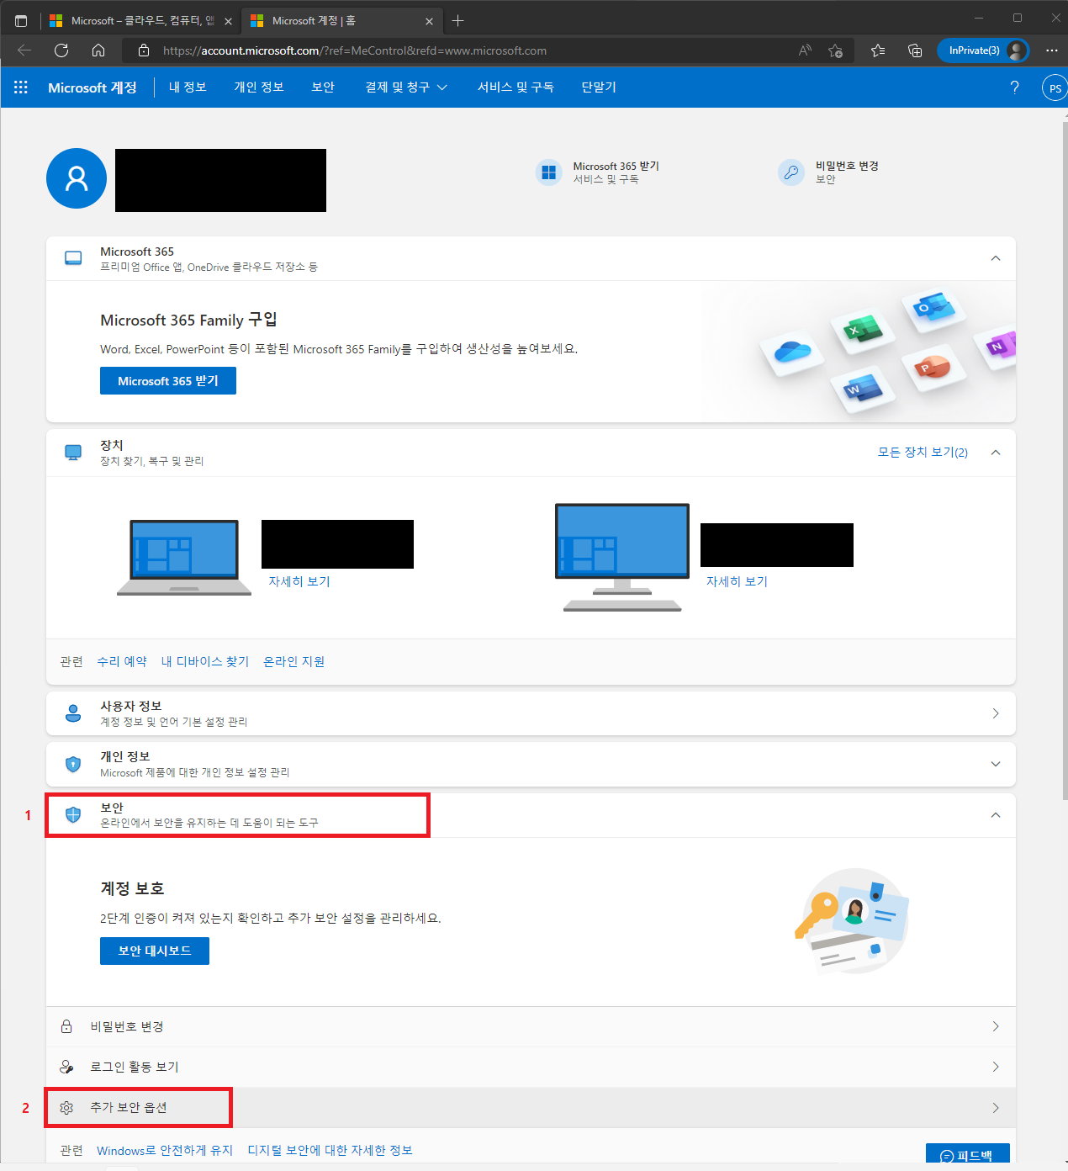Open the PS account avatar in the header
The height and width of the screenshot is (1171, 1068).
coord(1055,87)
